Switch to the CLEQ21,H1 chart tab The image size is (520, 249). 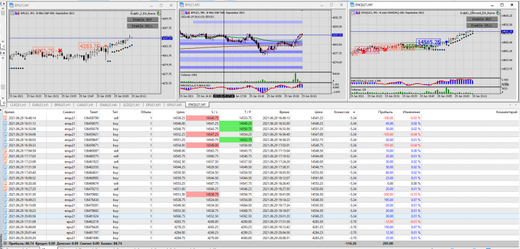17,105
